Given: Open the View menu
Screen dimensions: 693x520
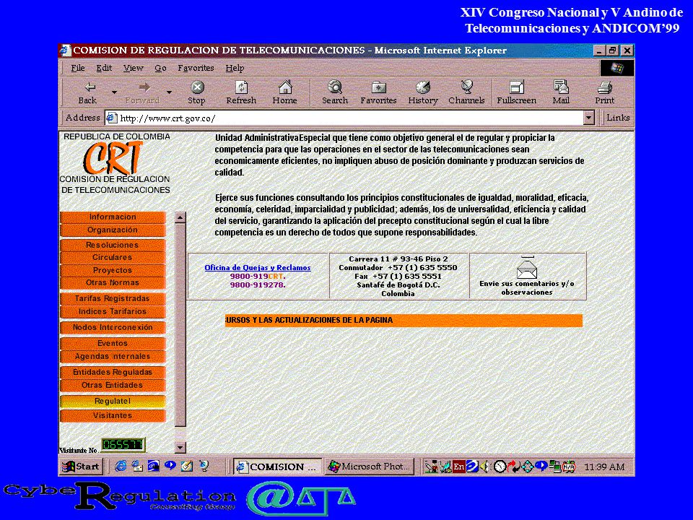Looking at the screenshot, I should tap(133, 68).
